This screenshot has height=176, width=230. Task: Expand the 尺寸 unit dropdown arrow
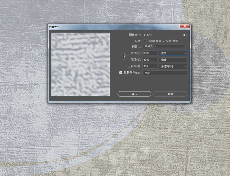click(x=145, y=41)
